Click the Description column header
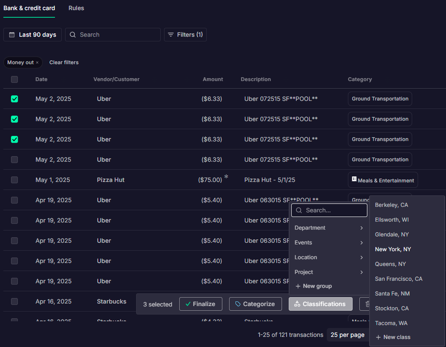This screenshot has height=347, width=446. pyautogui.click(x=256, y=79)
